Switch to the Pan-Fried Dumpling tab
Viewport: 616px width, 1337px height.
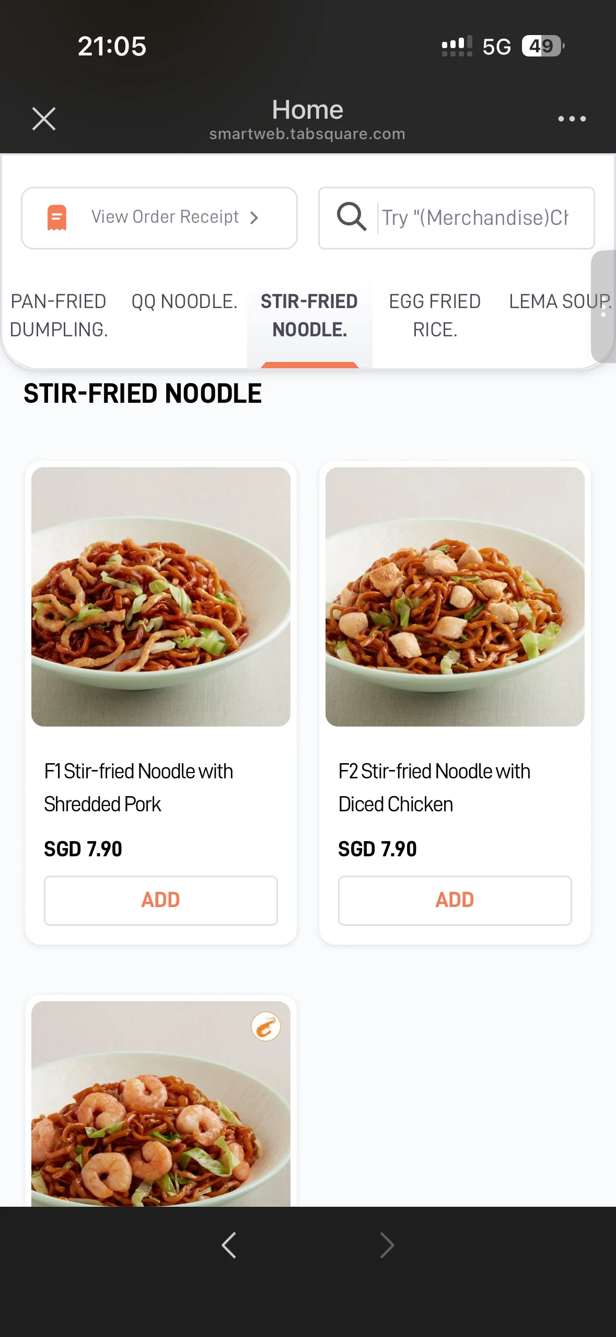pyautogui.click(x=59, y=315)
